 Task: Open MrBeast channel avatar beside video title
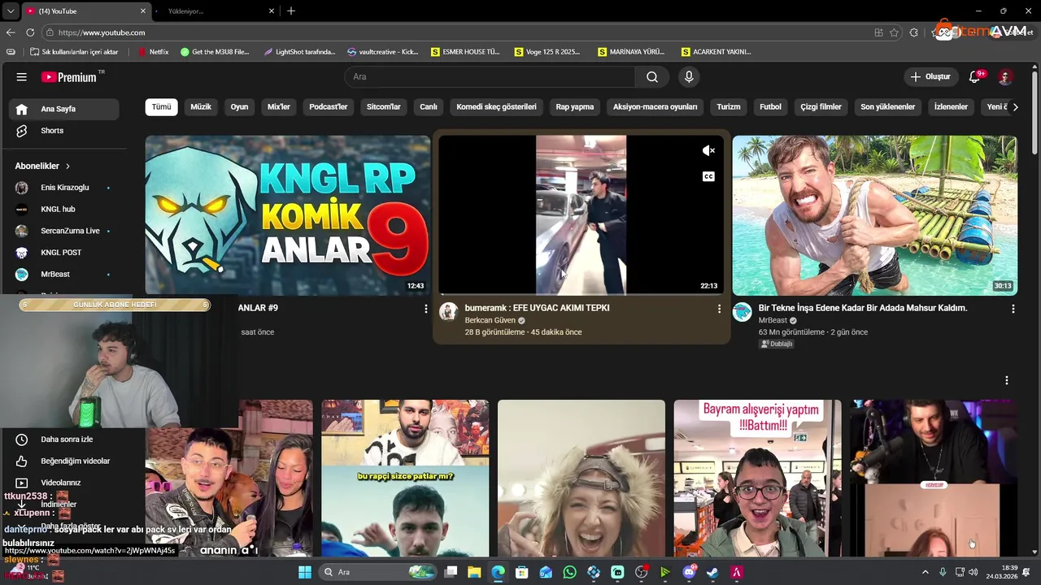coord(742,312)
